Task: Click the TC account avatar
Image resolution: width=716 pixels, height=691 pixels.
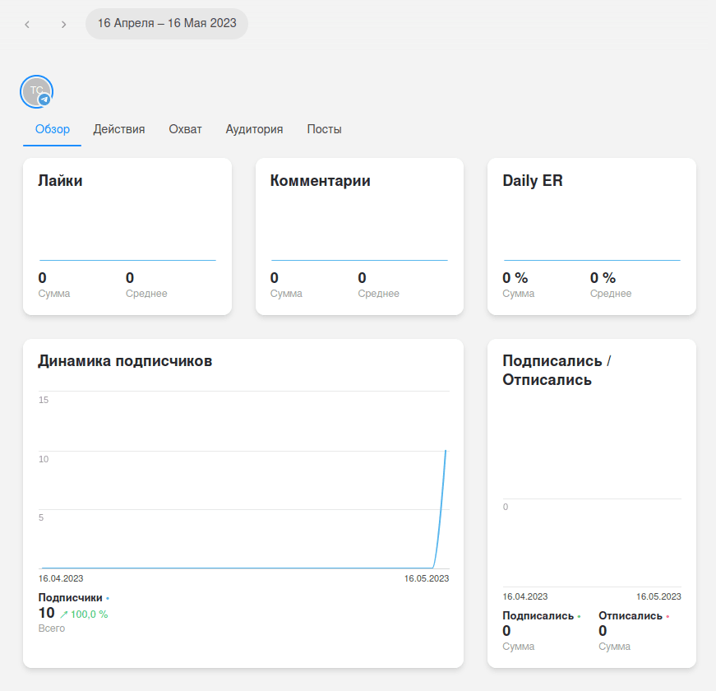Action: 35,90
